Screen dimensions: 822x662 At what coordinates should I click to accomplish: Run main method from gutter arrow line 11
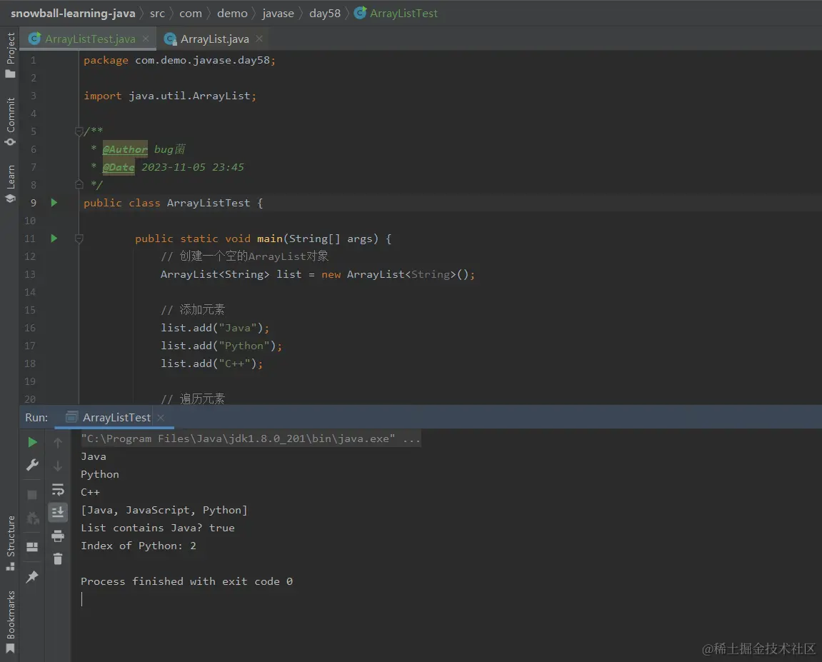54,239
